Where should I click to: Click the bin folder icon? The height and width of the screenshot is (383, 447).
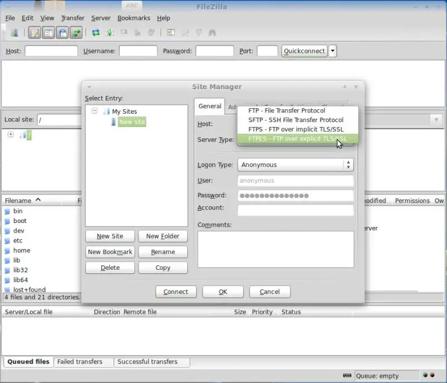click(7, 211)
